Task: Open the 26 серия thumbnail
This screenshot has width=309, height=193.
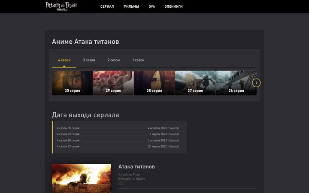Action: [x=236, y=83]
